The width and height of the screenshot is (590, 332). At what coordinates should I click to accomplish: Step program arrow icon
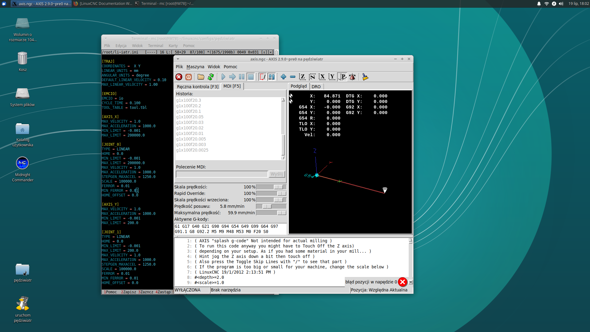coord(233,77)
